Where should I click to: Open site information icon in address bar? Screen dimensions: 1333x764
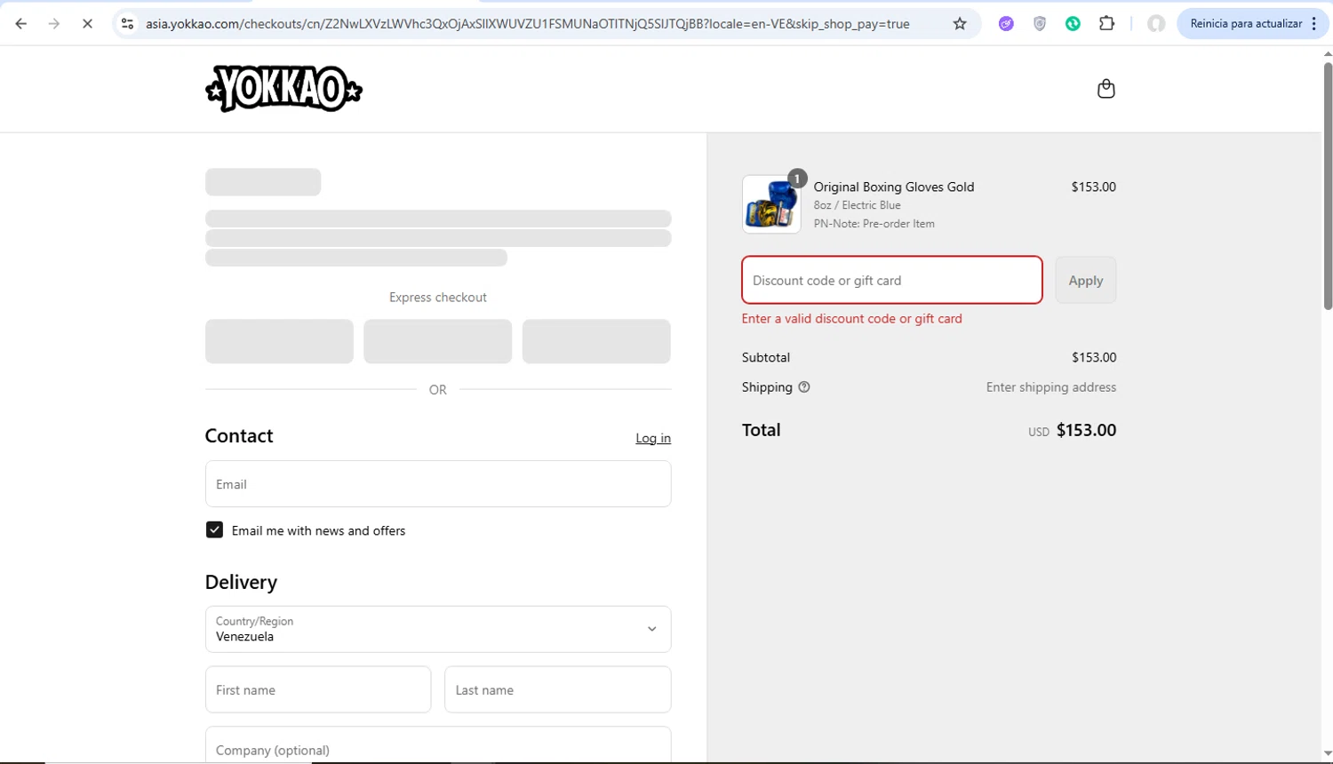click(x=127, y=24)
